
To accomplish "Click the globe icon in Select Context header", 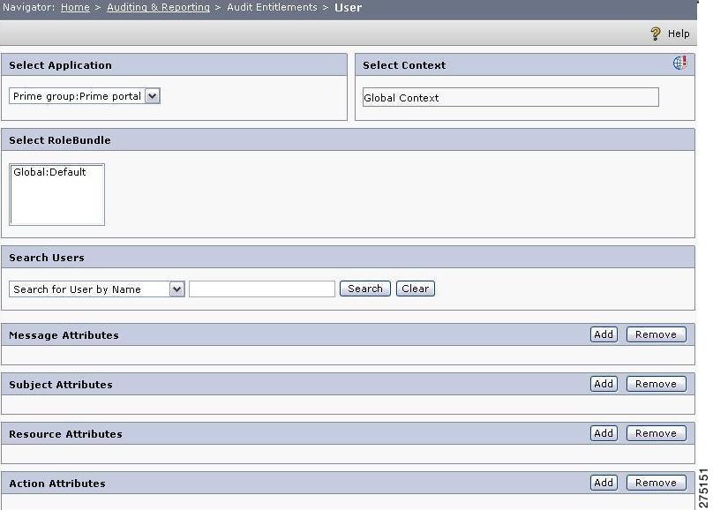I will point(679,63).
